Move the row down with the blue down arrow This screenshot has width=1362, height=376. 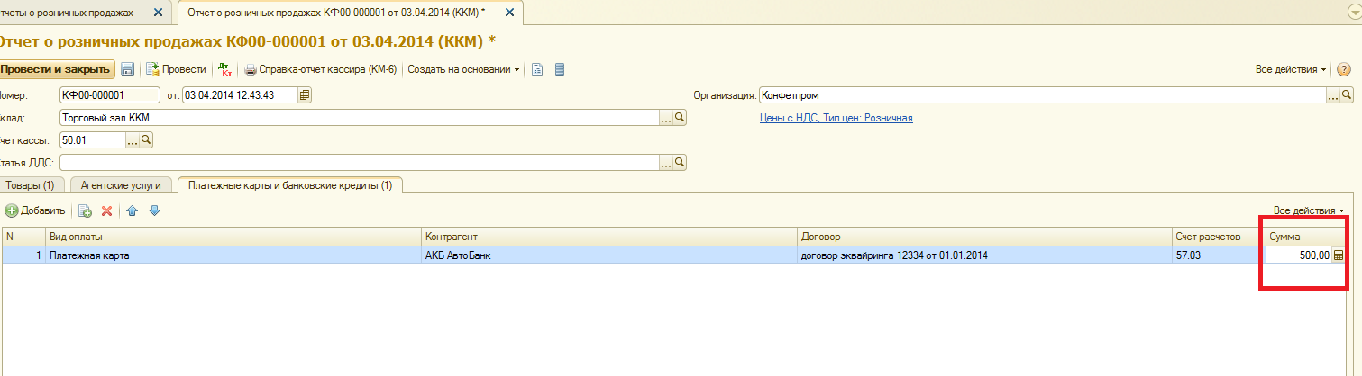[x=154, y=210]
